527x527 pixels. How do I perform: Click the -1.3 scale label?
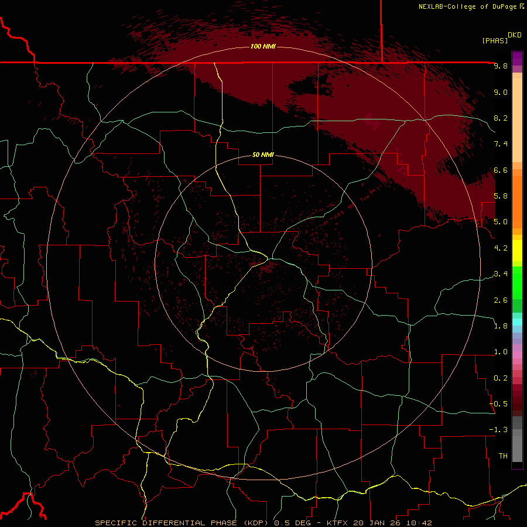click(498, 430)
